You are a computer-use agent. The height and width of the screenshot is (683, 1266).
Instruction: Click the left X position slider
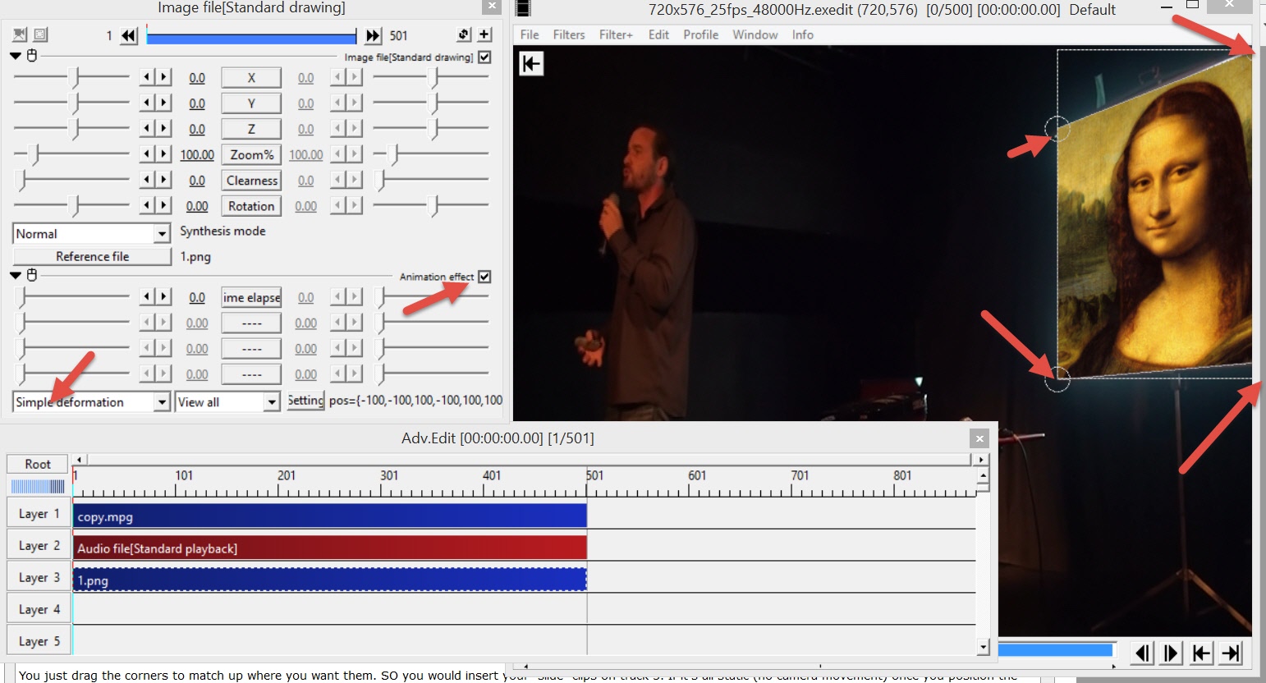[x=71, y=77]
